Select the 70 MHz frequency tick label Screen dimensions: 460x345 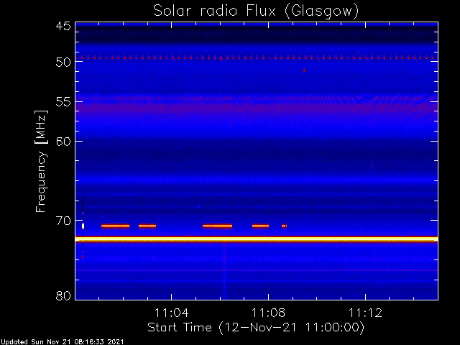pyautogui.click(x=63, y=221)
